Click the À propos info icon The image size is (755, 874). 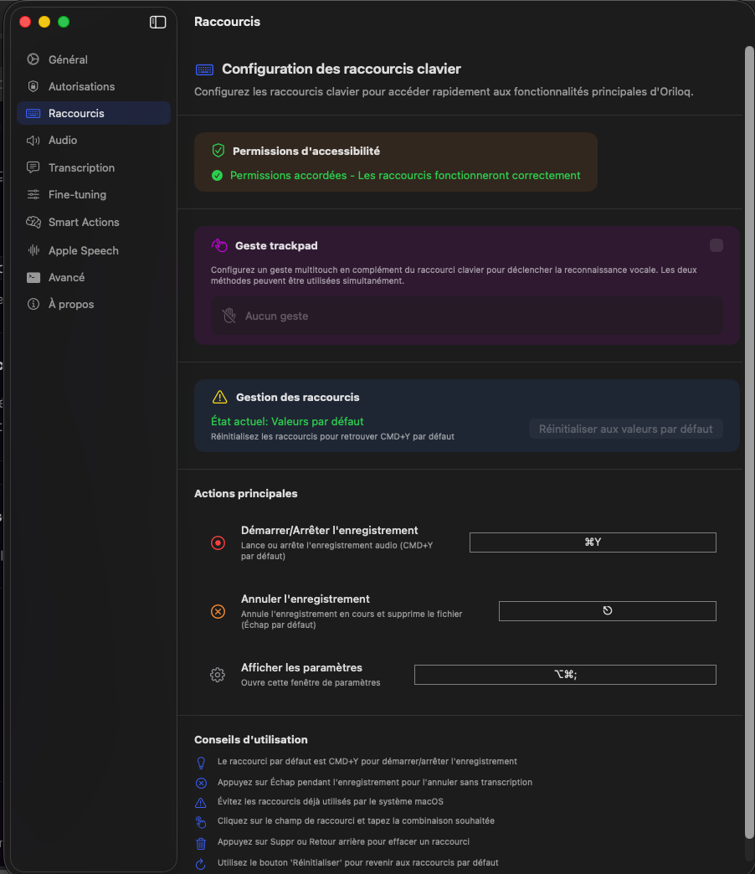33,304
